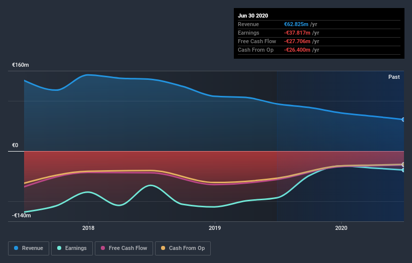Viewport: 412px width, 263px height.
Task: Click the Cash From Op label in the tooltip
Action: 255,50
